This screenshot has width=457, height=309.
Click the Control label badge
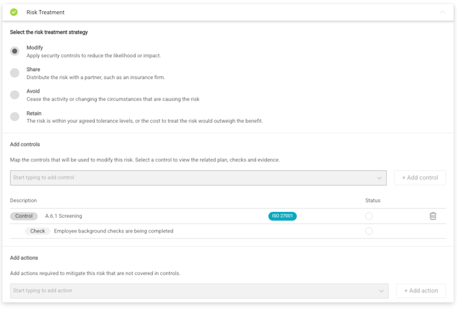point(24,216)
